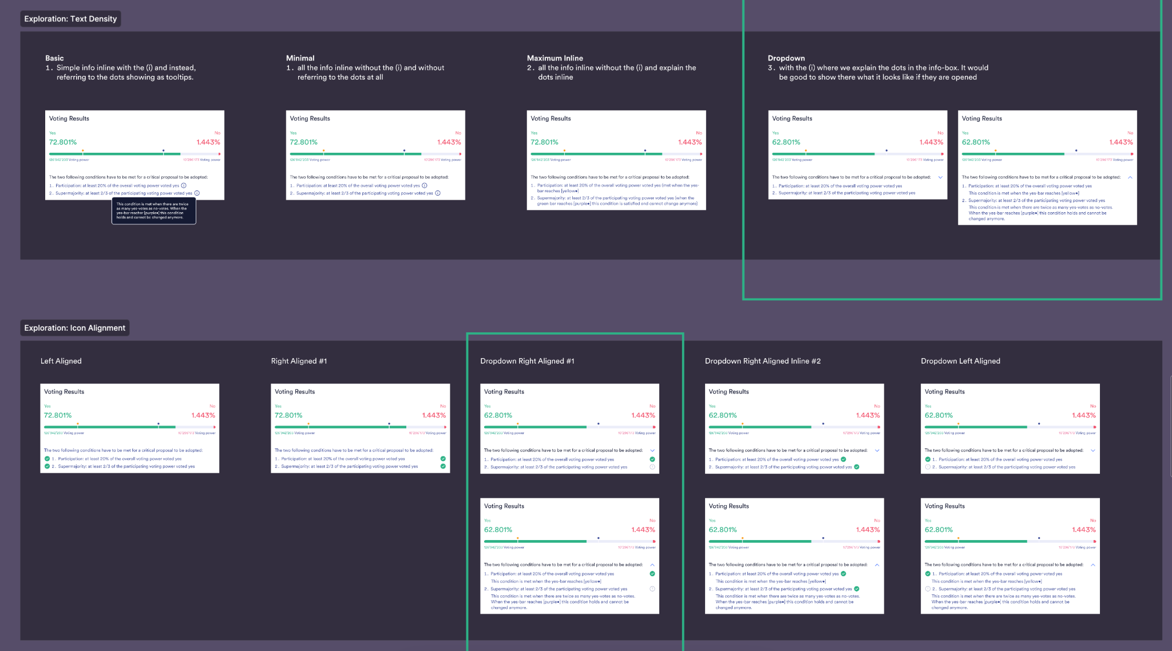The width and height of the screenshot is (1172, 651).
Task: Click empty Supermajority circle in top Dropdown Left Aligned card
Action: (928, 467)
